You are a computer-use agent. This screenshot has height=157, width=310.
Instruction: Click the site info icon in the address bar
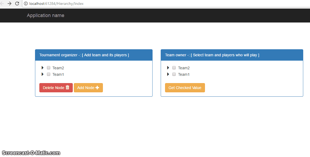[x=26, y=4]
